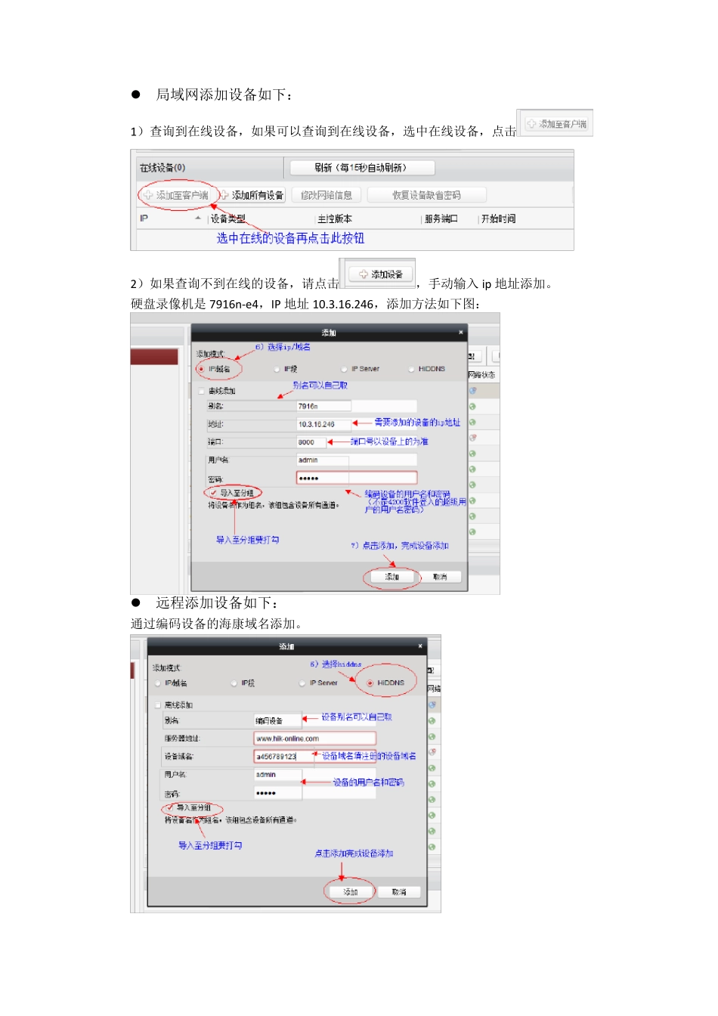Click the 设备类型 column header
Viewport: 718px width, 1016px height.
click(228, 218)
